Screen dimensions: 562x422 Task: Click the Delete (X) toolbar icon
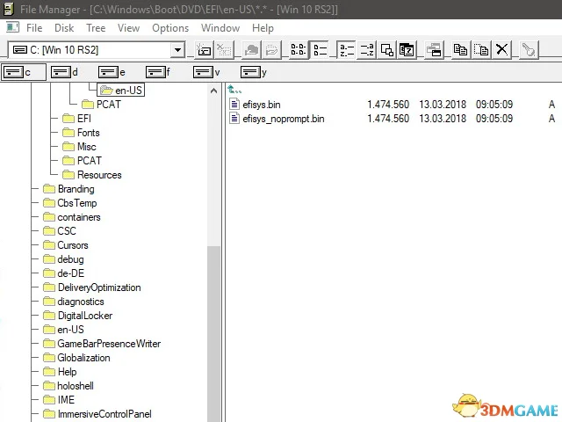coord(502,50)
